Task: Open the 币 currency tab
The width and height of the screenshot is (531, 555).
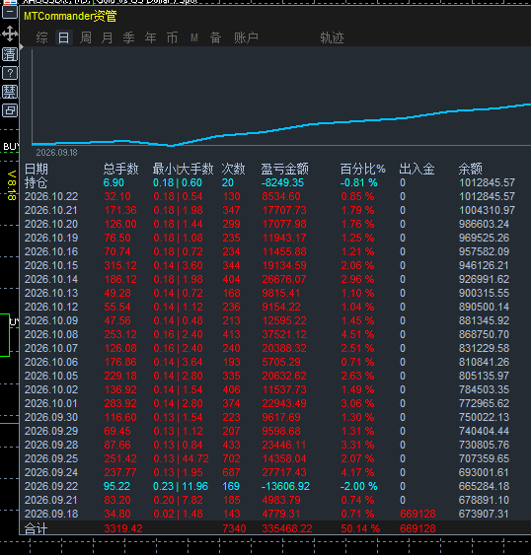Action: point(172,37)
